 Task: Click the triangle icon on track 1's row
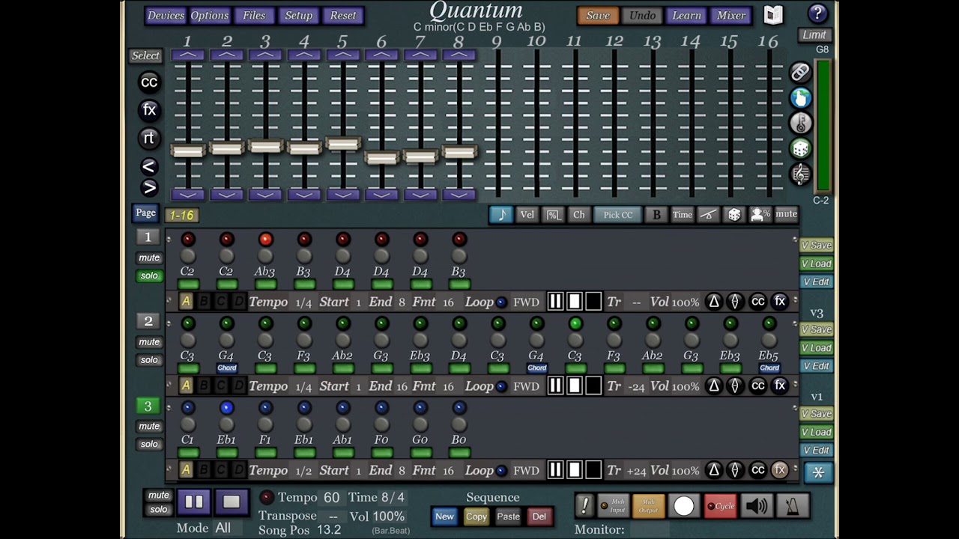[713, 302]
